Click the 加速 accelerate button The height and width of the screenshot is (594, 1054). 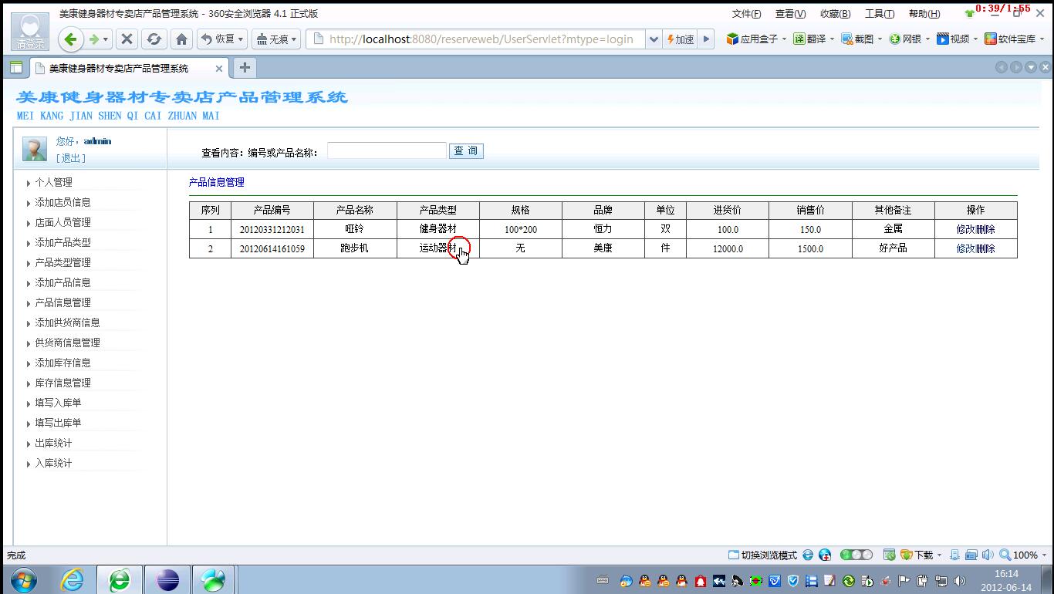tap(680, 39)
